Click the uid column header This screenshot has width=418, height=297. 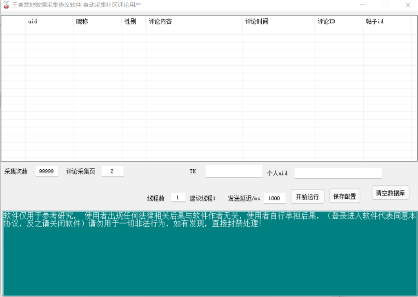coord(49,22)
